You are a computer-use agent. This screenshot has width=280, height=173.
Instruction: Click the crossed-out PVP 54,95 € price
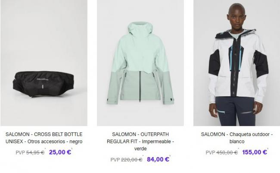point(30,153)
